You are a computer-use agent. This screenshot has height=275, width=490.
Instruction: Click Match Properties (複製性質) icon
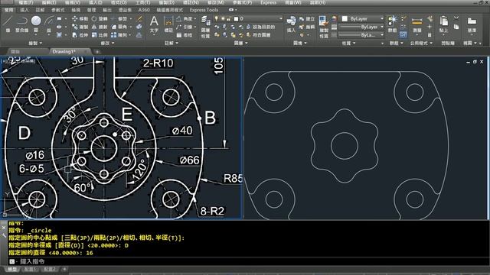(x=324, y=27)
